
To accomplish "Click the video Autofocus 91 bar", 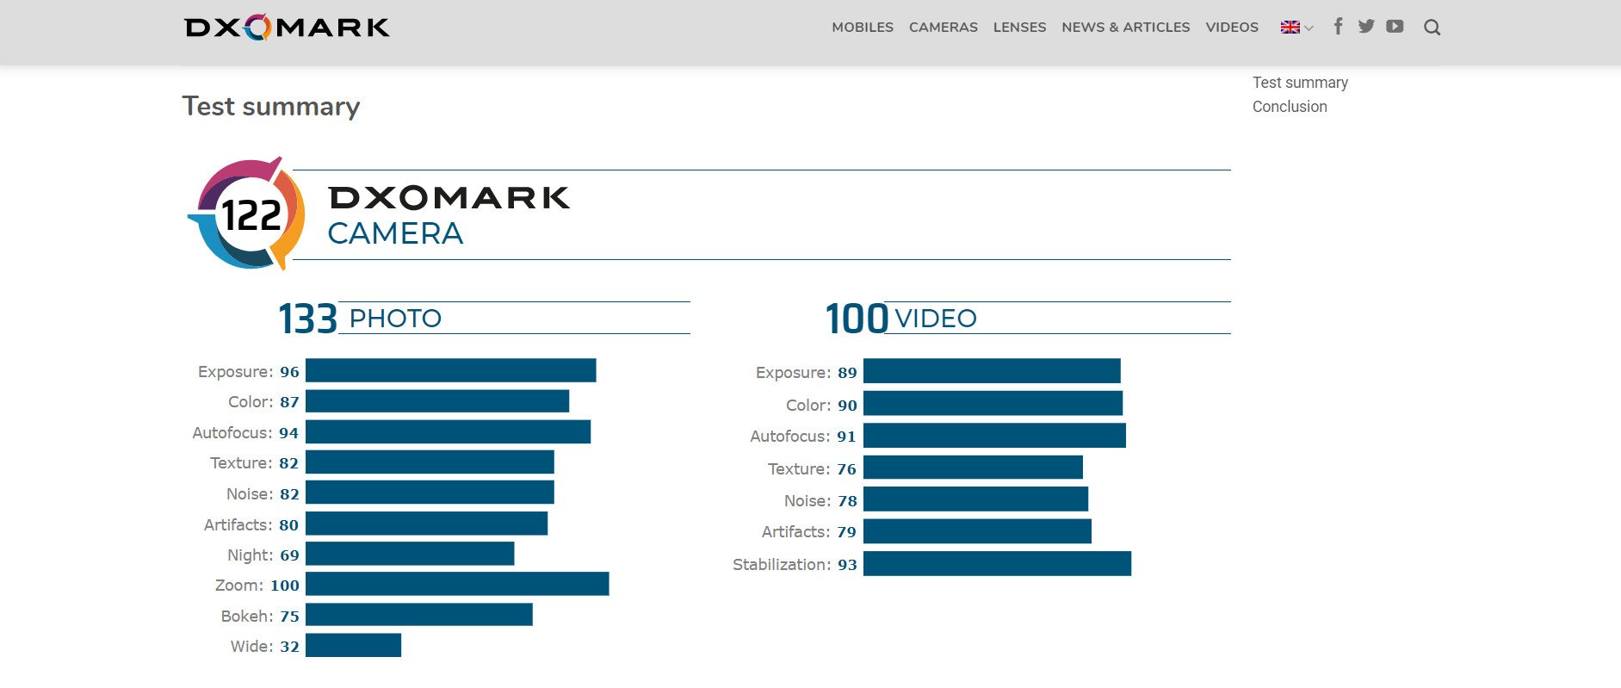I will 994,435.
